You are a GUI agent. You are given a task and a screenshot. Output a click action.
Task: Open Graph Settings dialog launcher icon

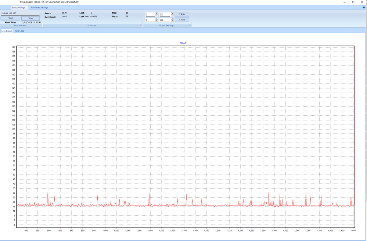pos(190,26)
